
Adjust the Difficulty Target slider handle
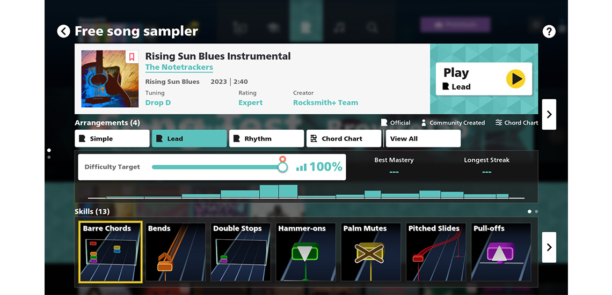[x=282, y=167]
